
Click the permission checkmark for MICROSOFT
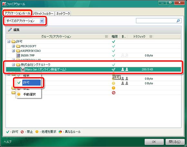pyautogui.click(x=114, y=46)
